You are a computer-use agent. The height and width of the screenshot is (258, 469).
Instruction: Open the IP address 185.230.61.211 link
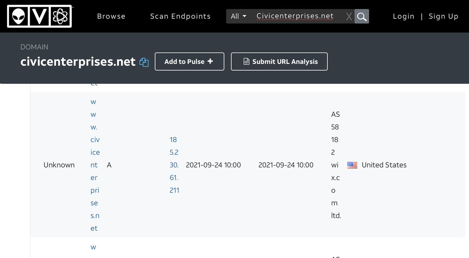pos(174,165)
